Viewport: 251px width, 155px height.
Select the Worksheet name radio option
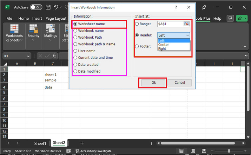[89, 24]
